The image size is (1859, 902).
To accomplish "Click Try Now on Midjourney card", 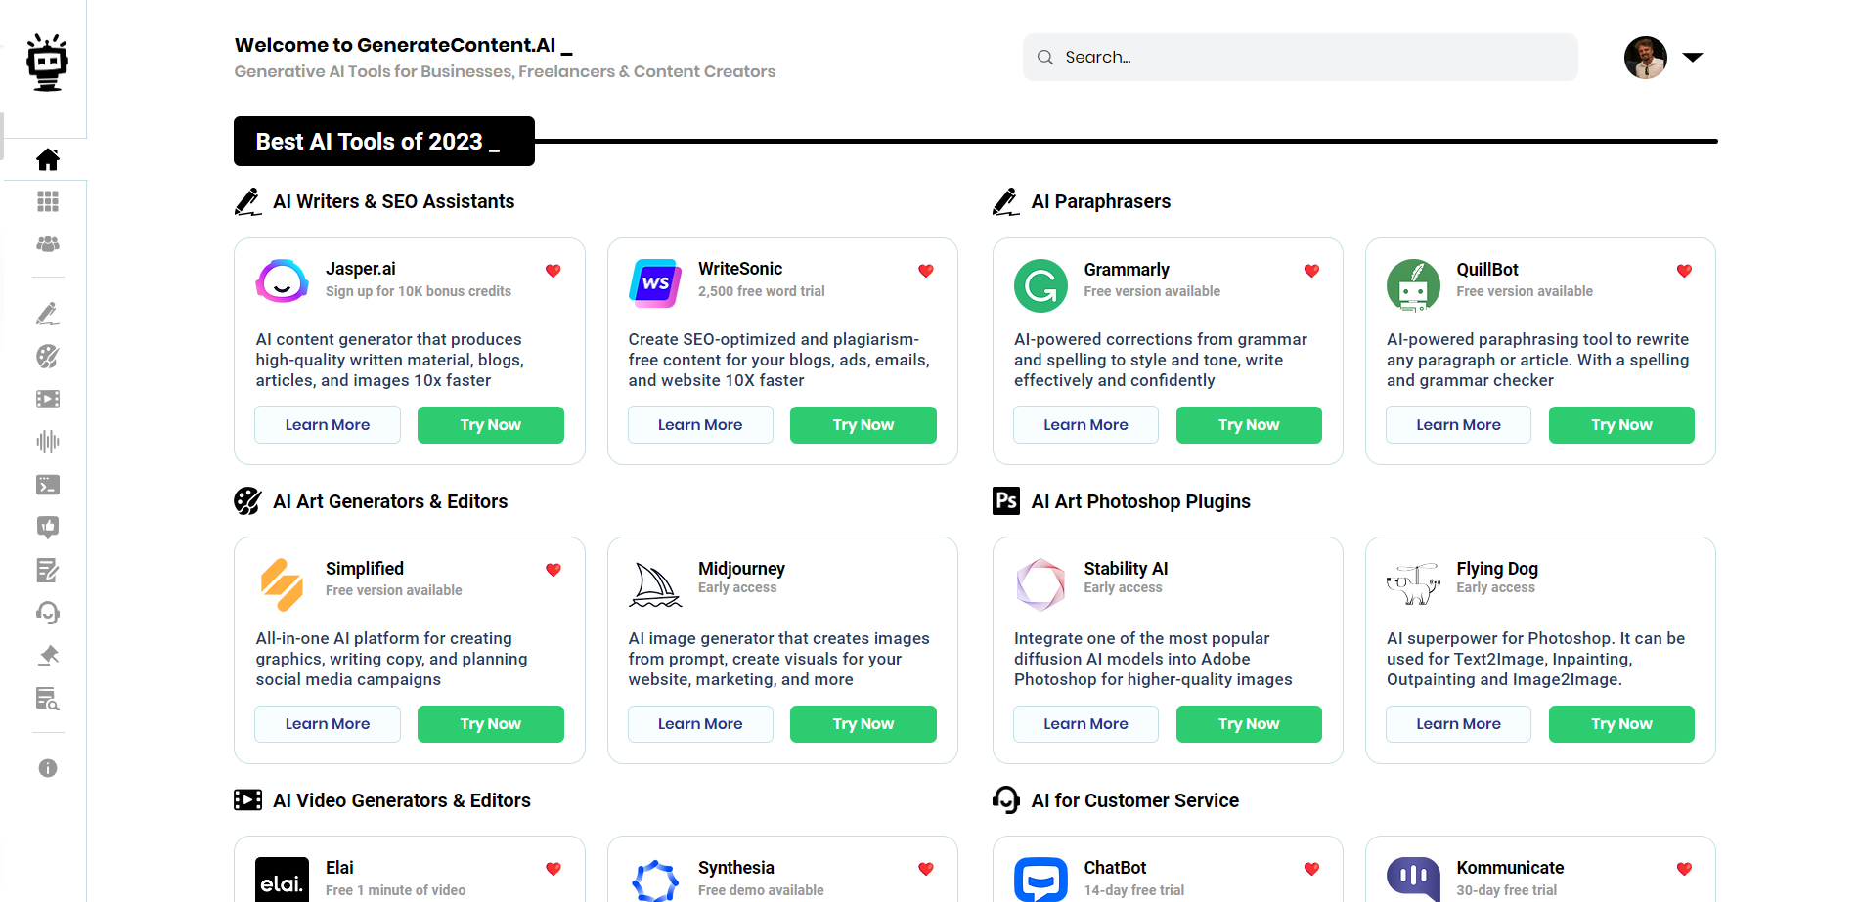I will (863, 724).
